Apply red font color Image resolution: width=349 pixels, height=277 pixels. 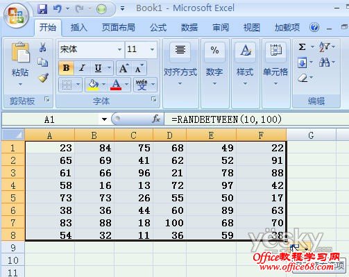click(x=116, y=85)
